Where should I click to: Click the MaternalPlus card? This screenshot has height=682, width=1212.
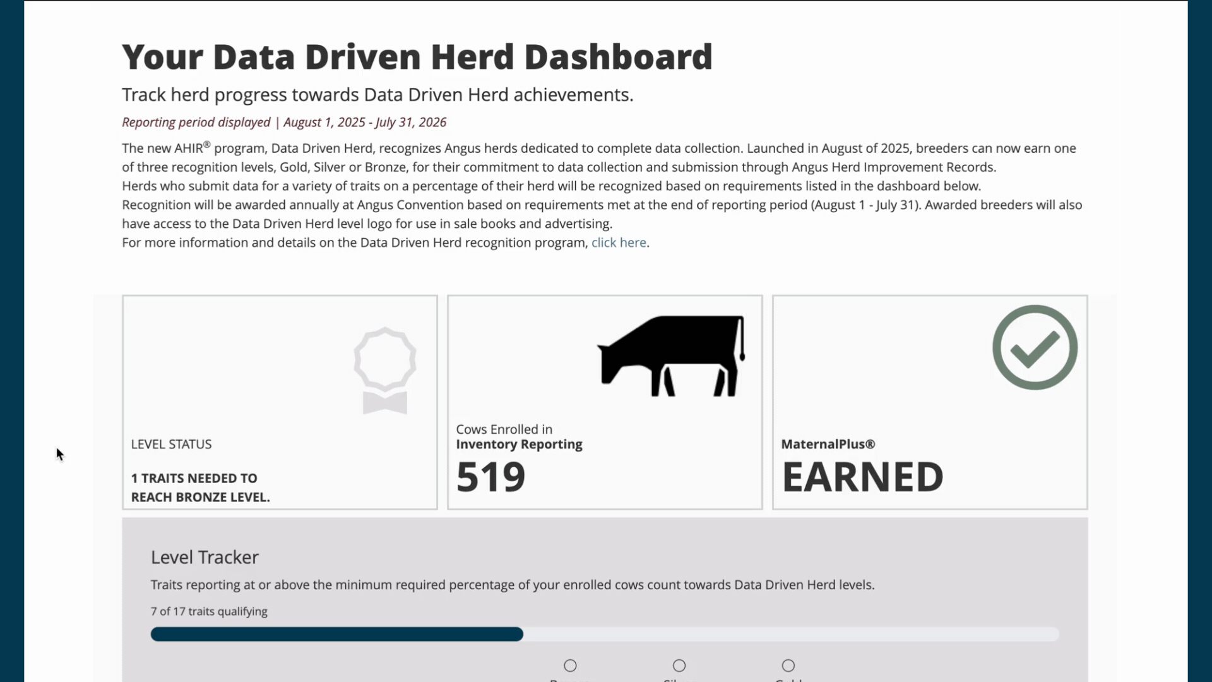click(929, 402)
